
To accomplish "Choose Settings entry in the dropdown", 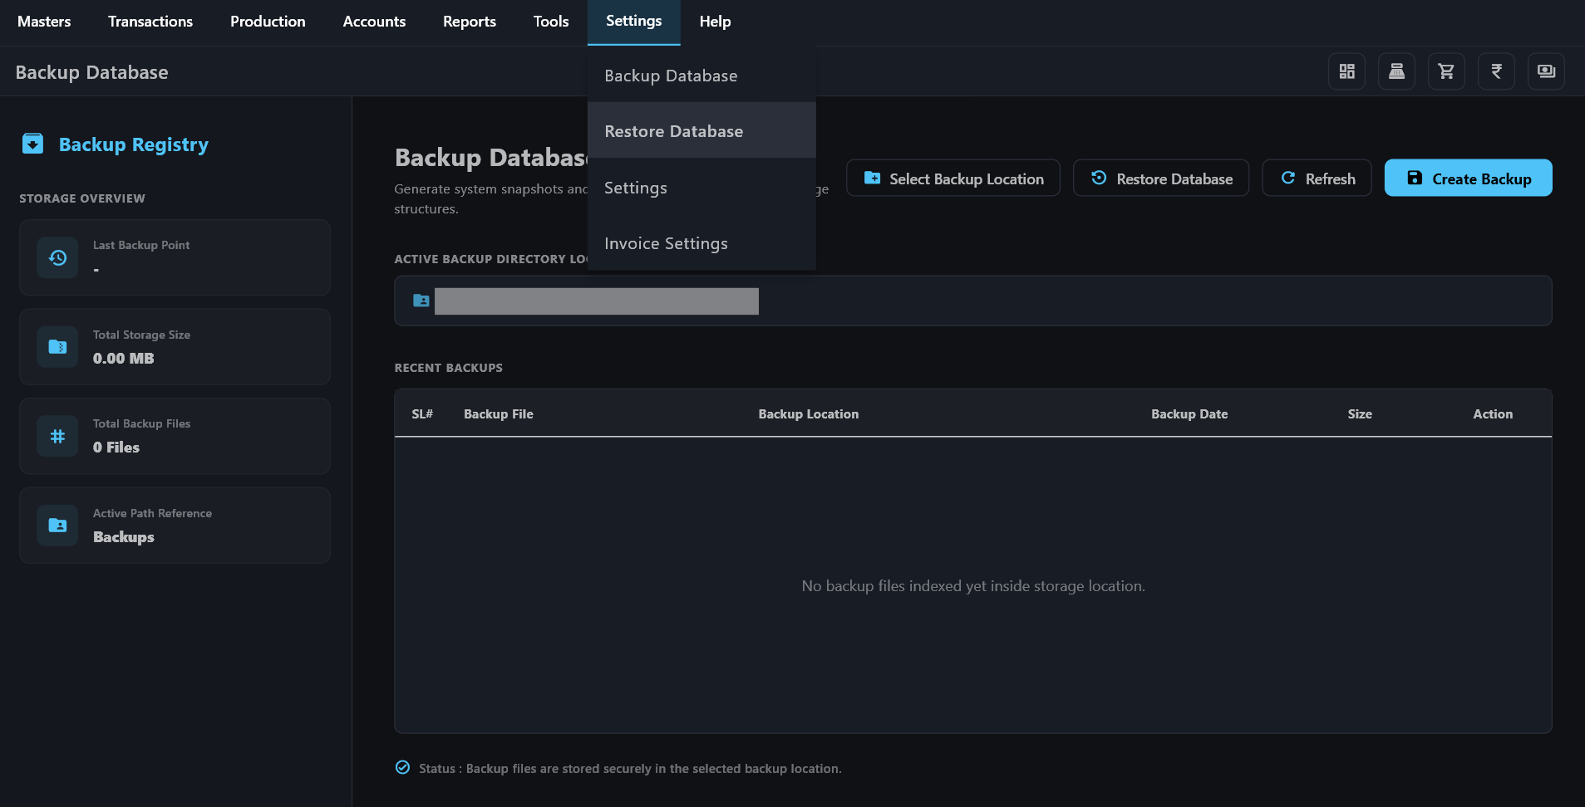I will tap(701, 188).
